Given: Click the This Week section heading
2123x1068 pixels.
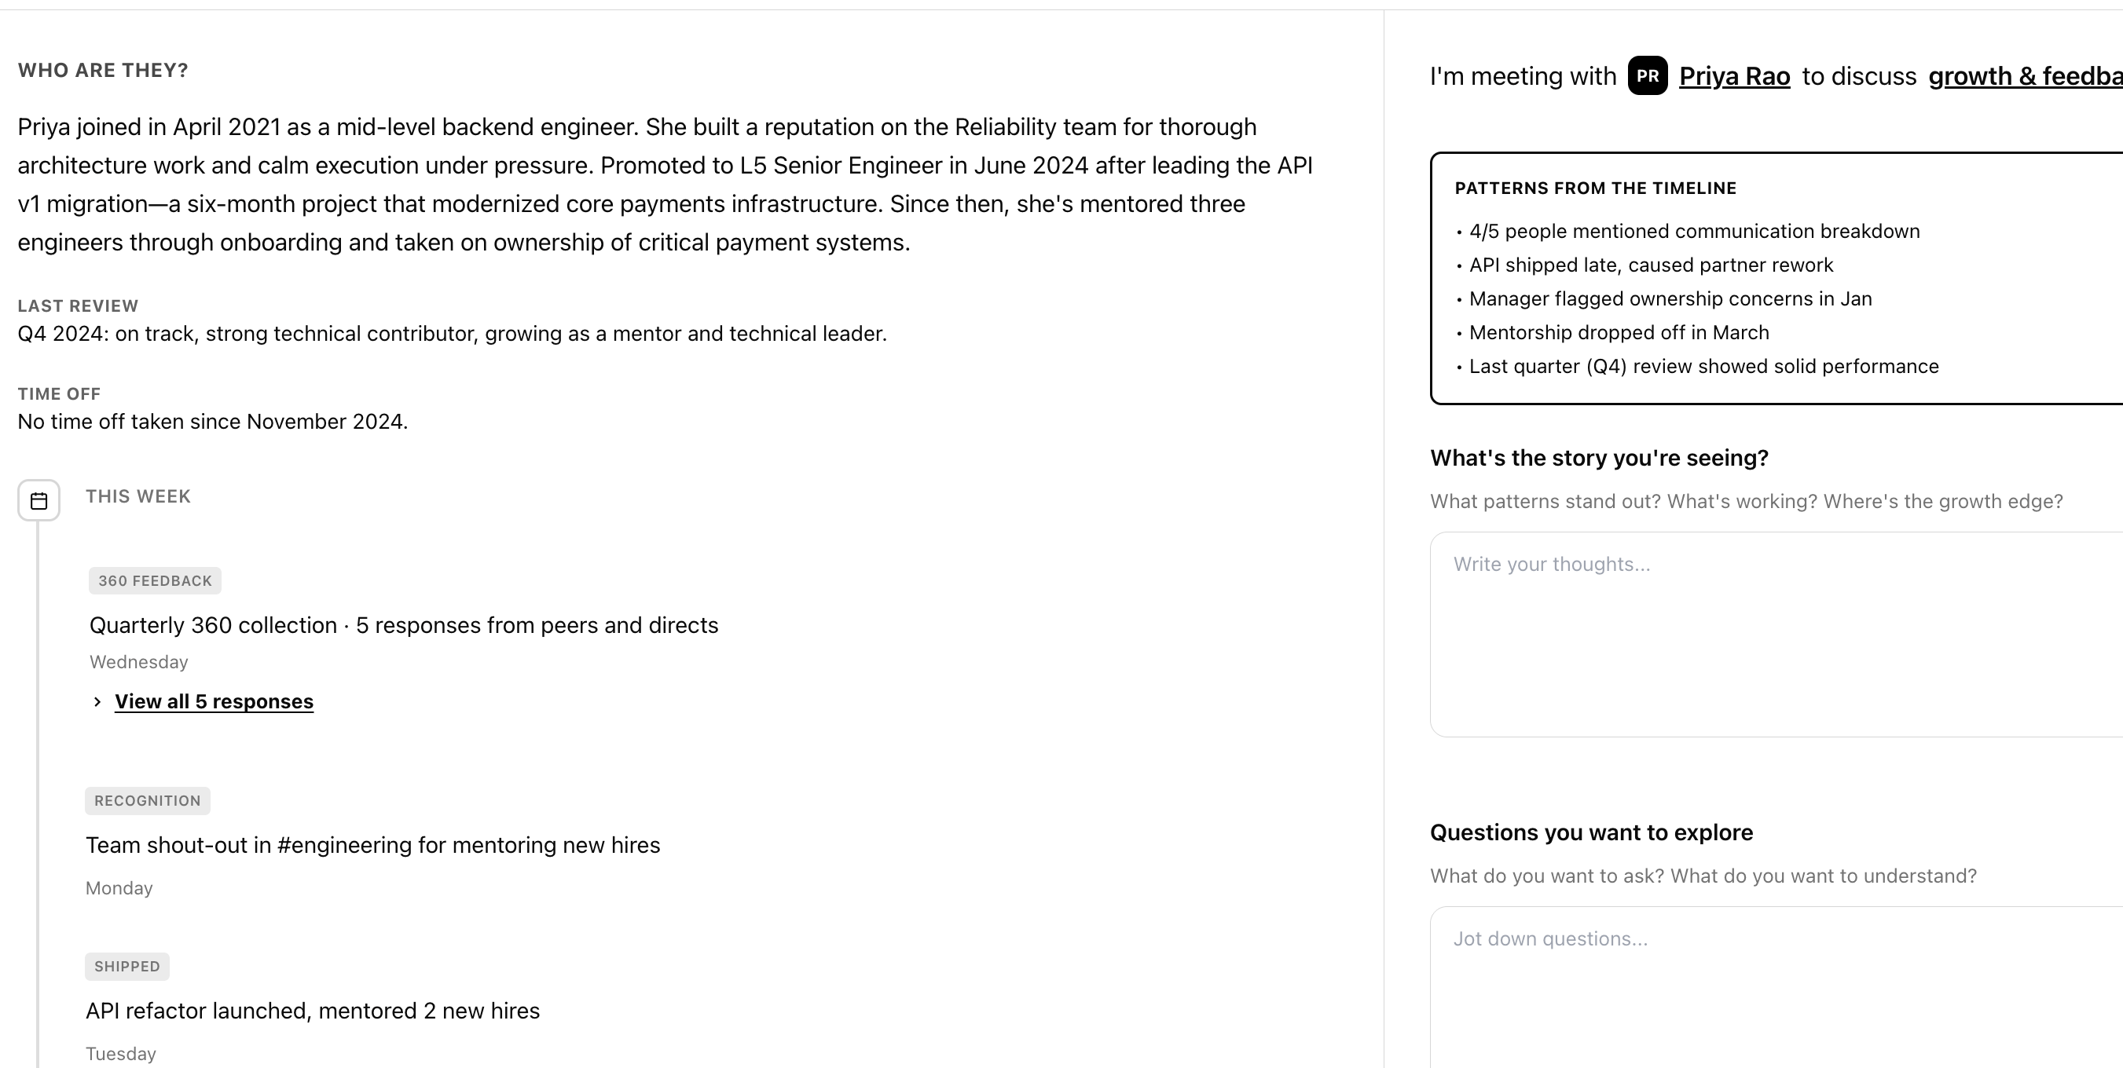Looking at the screenshot, I should (x=137, y=496).
